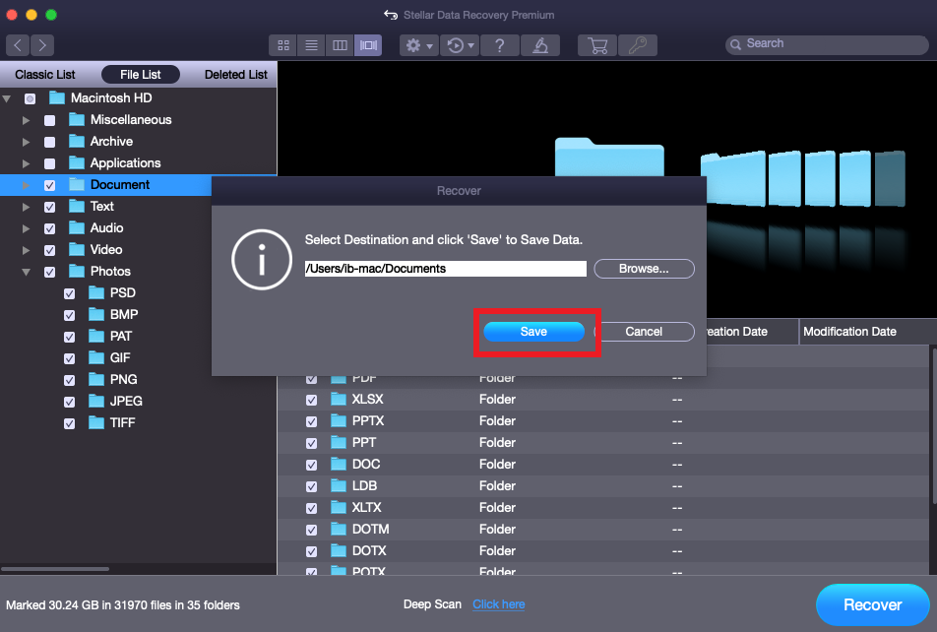
Task: Click Cancel in the Recover dialog
Action: (x=644, y=331)
